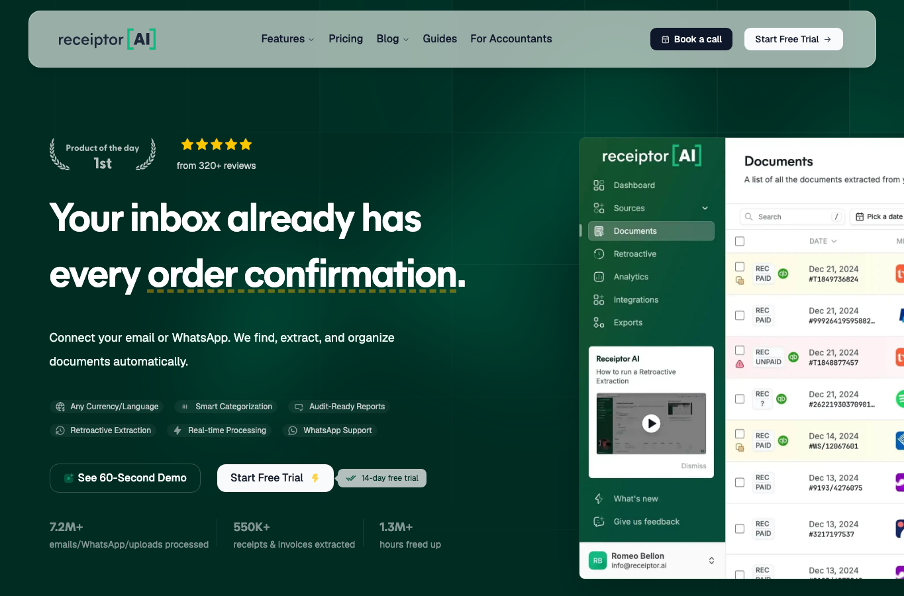
Task: Click the Product of the day badge
Action: (x=103, y=155)
